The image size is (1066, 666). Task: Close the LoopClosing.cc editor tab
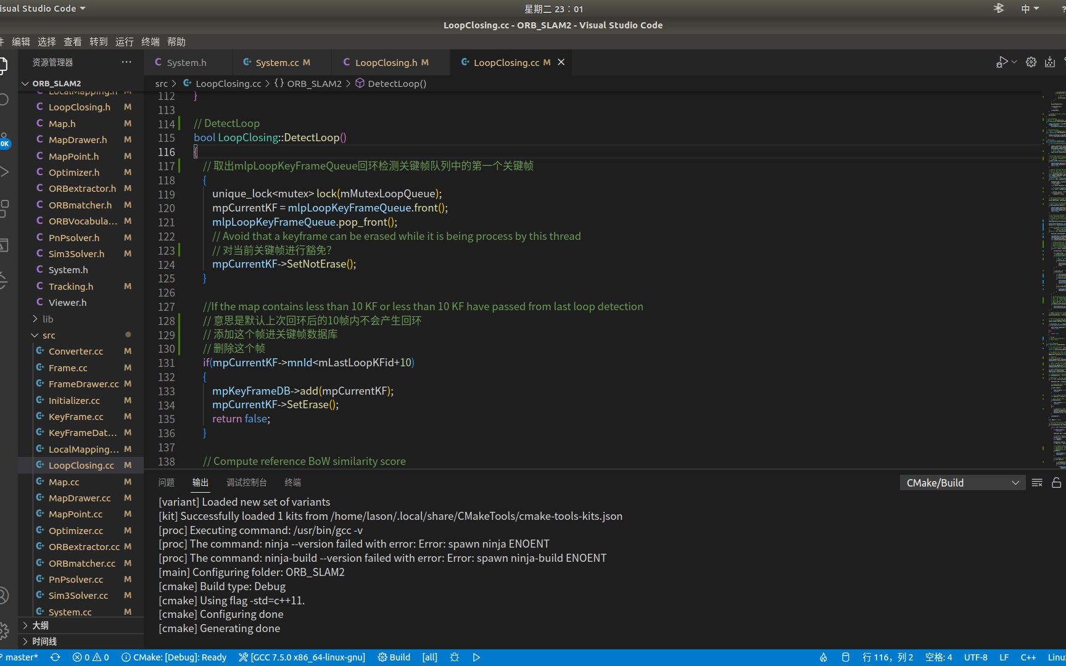pos(561,62)
